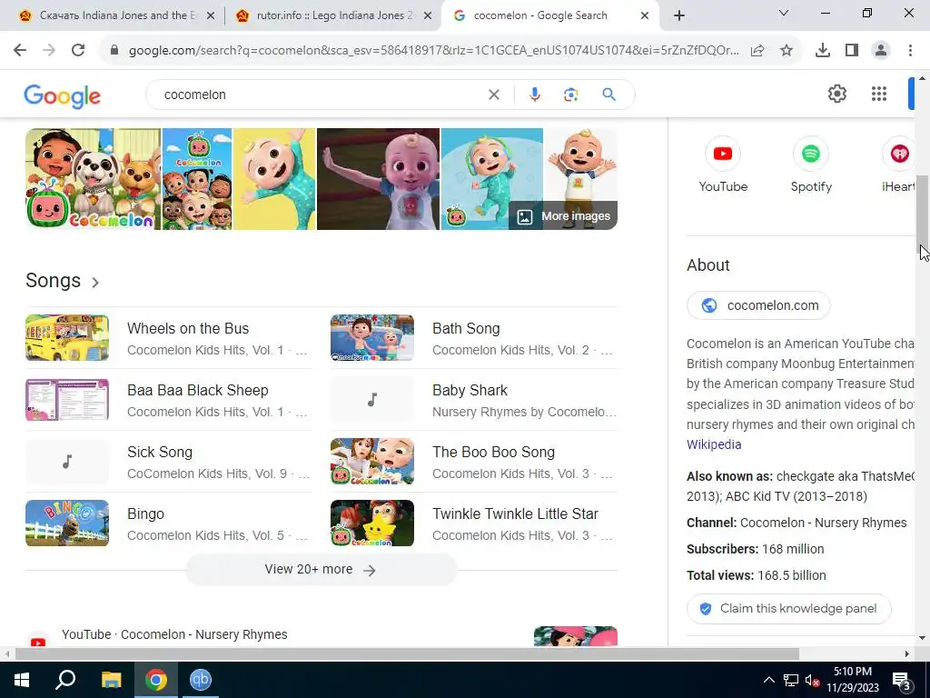Viewport: 930px width, 698px height.
Task: Clear the search box with the X
Action: coord(493,95)
